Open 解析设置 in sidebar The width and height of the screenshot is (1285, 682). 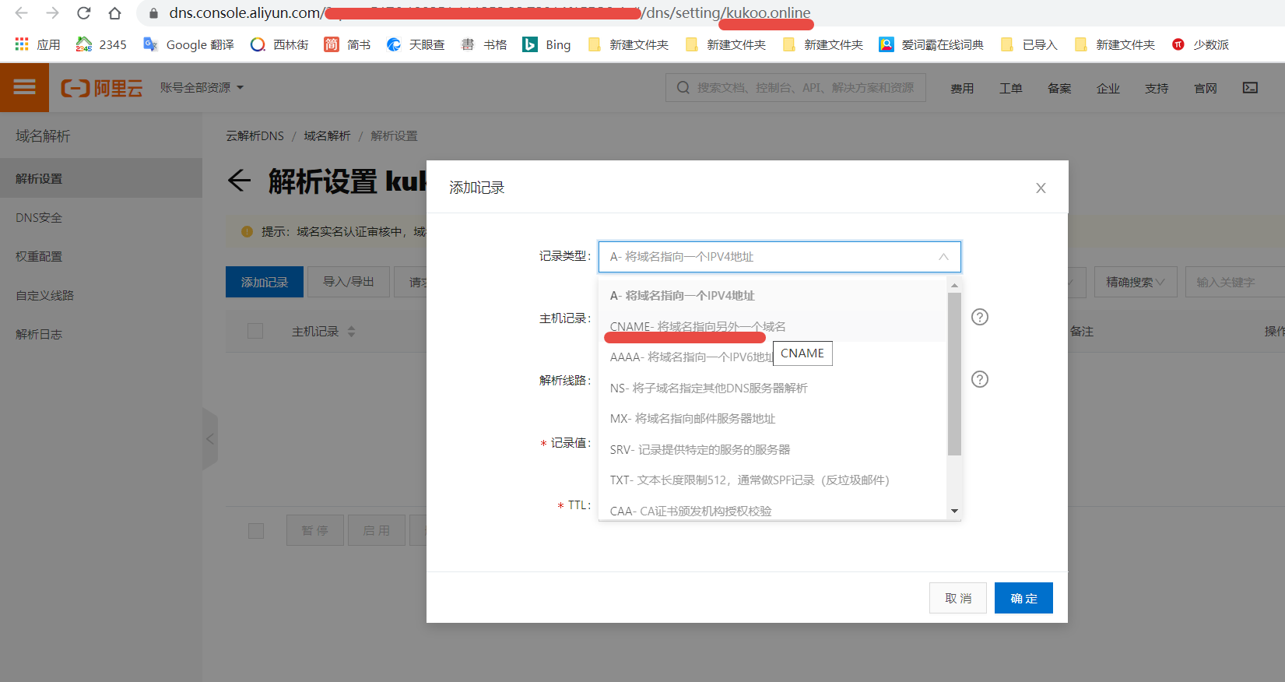point(101,178)
